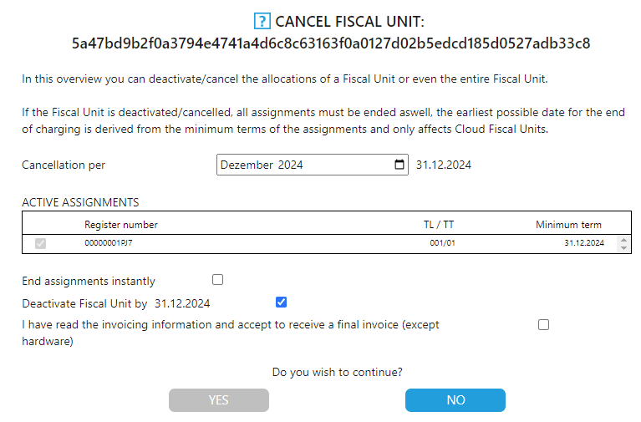The image size is (641, 422).
Task: Click the ACTIVE ASSIGNMENTS heading
Action: (x=80, y=202)
